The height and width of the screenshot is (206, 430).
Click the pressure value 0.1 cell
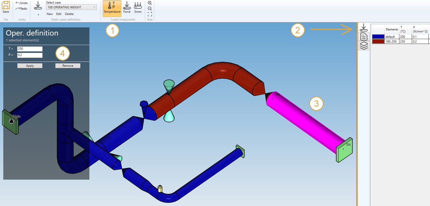point(420,37)
